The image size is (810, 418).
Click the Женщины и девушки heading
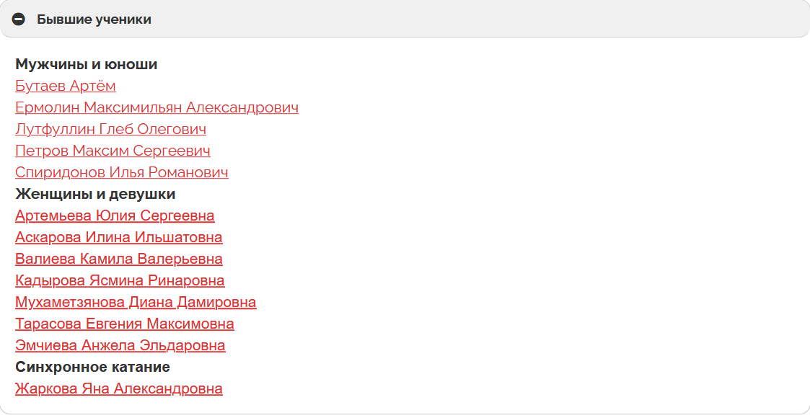pos(95,195)
